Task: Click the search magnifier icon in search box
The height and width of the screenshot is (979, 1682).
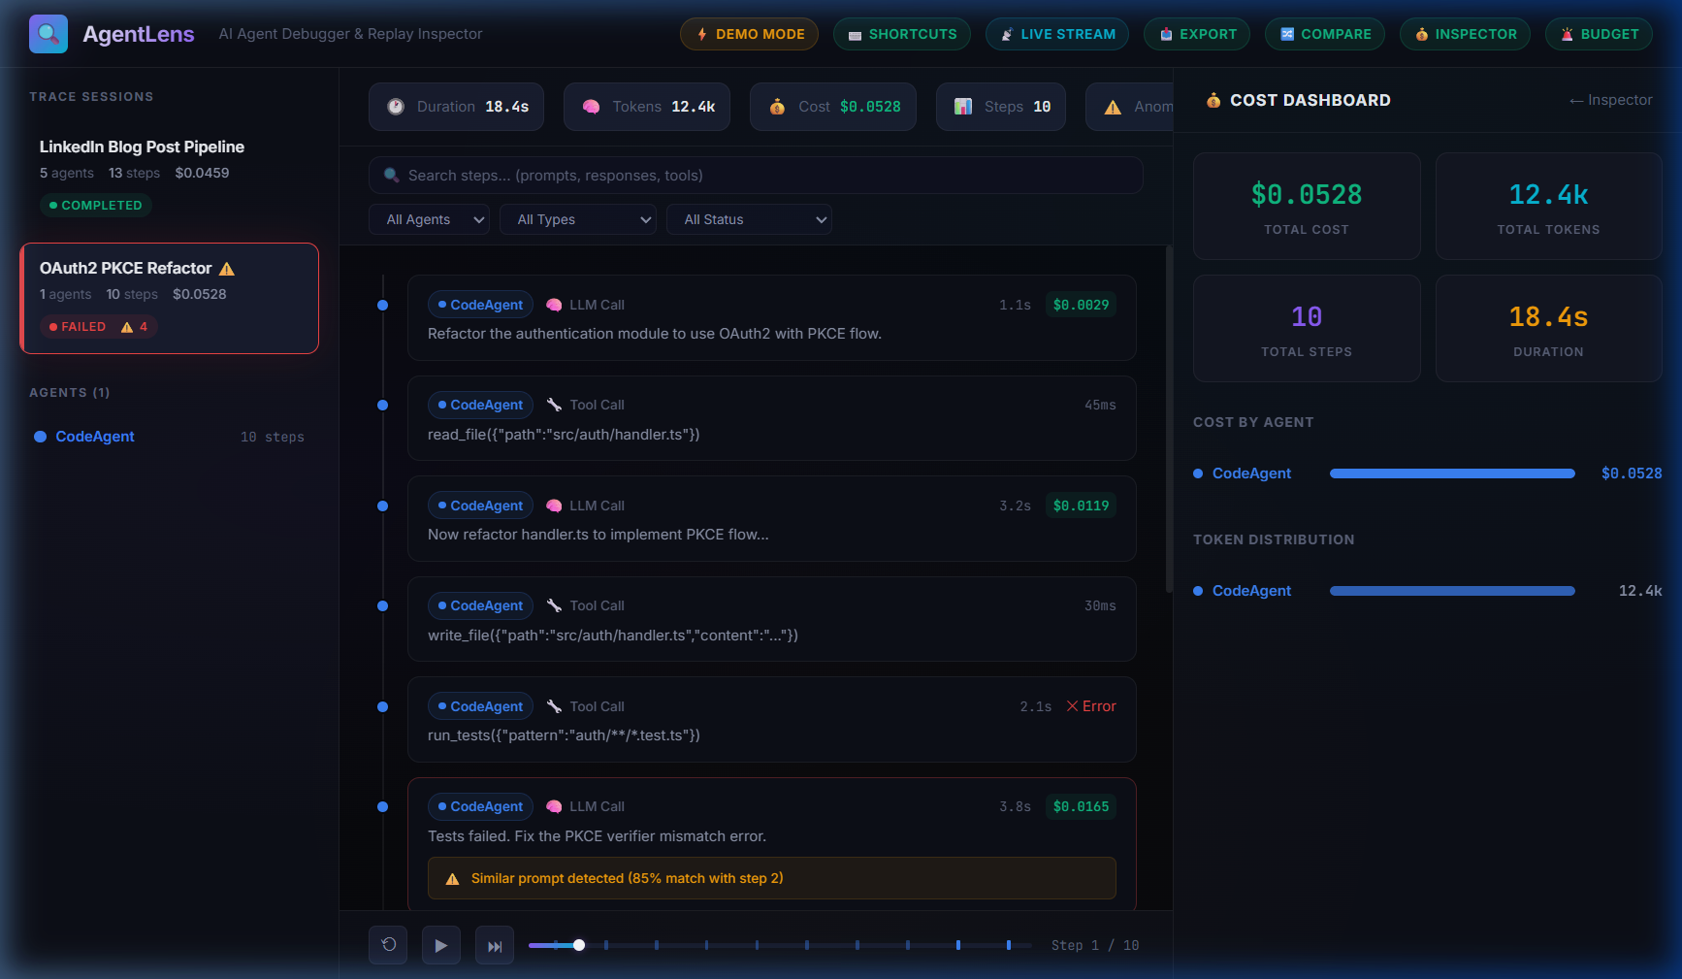Action: (392, 176)
